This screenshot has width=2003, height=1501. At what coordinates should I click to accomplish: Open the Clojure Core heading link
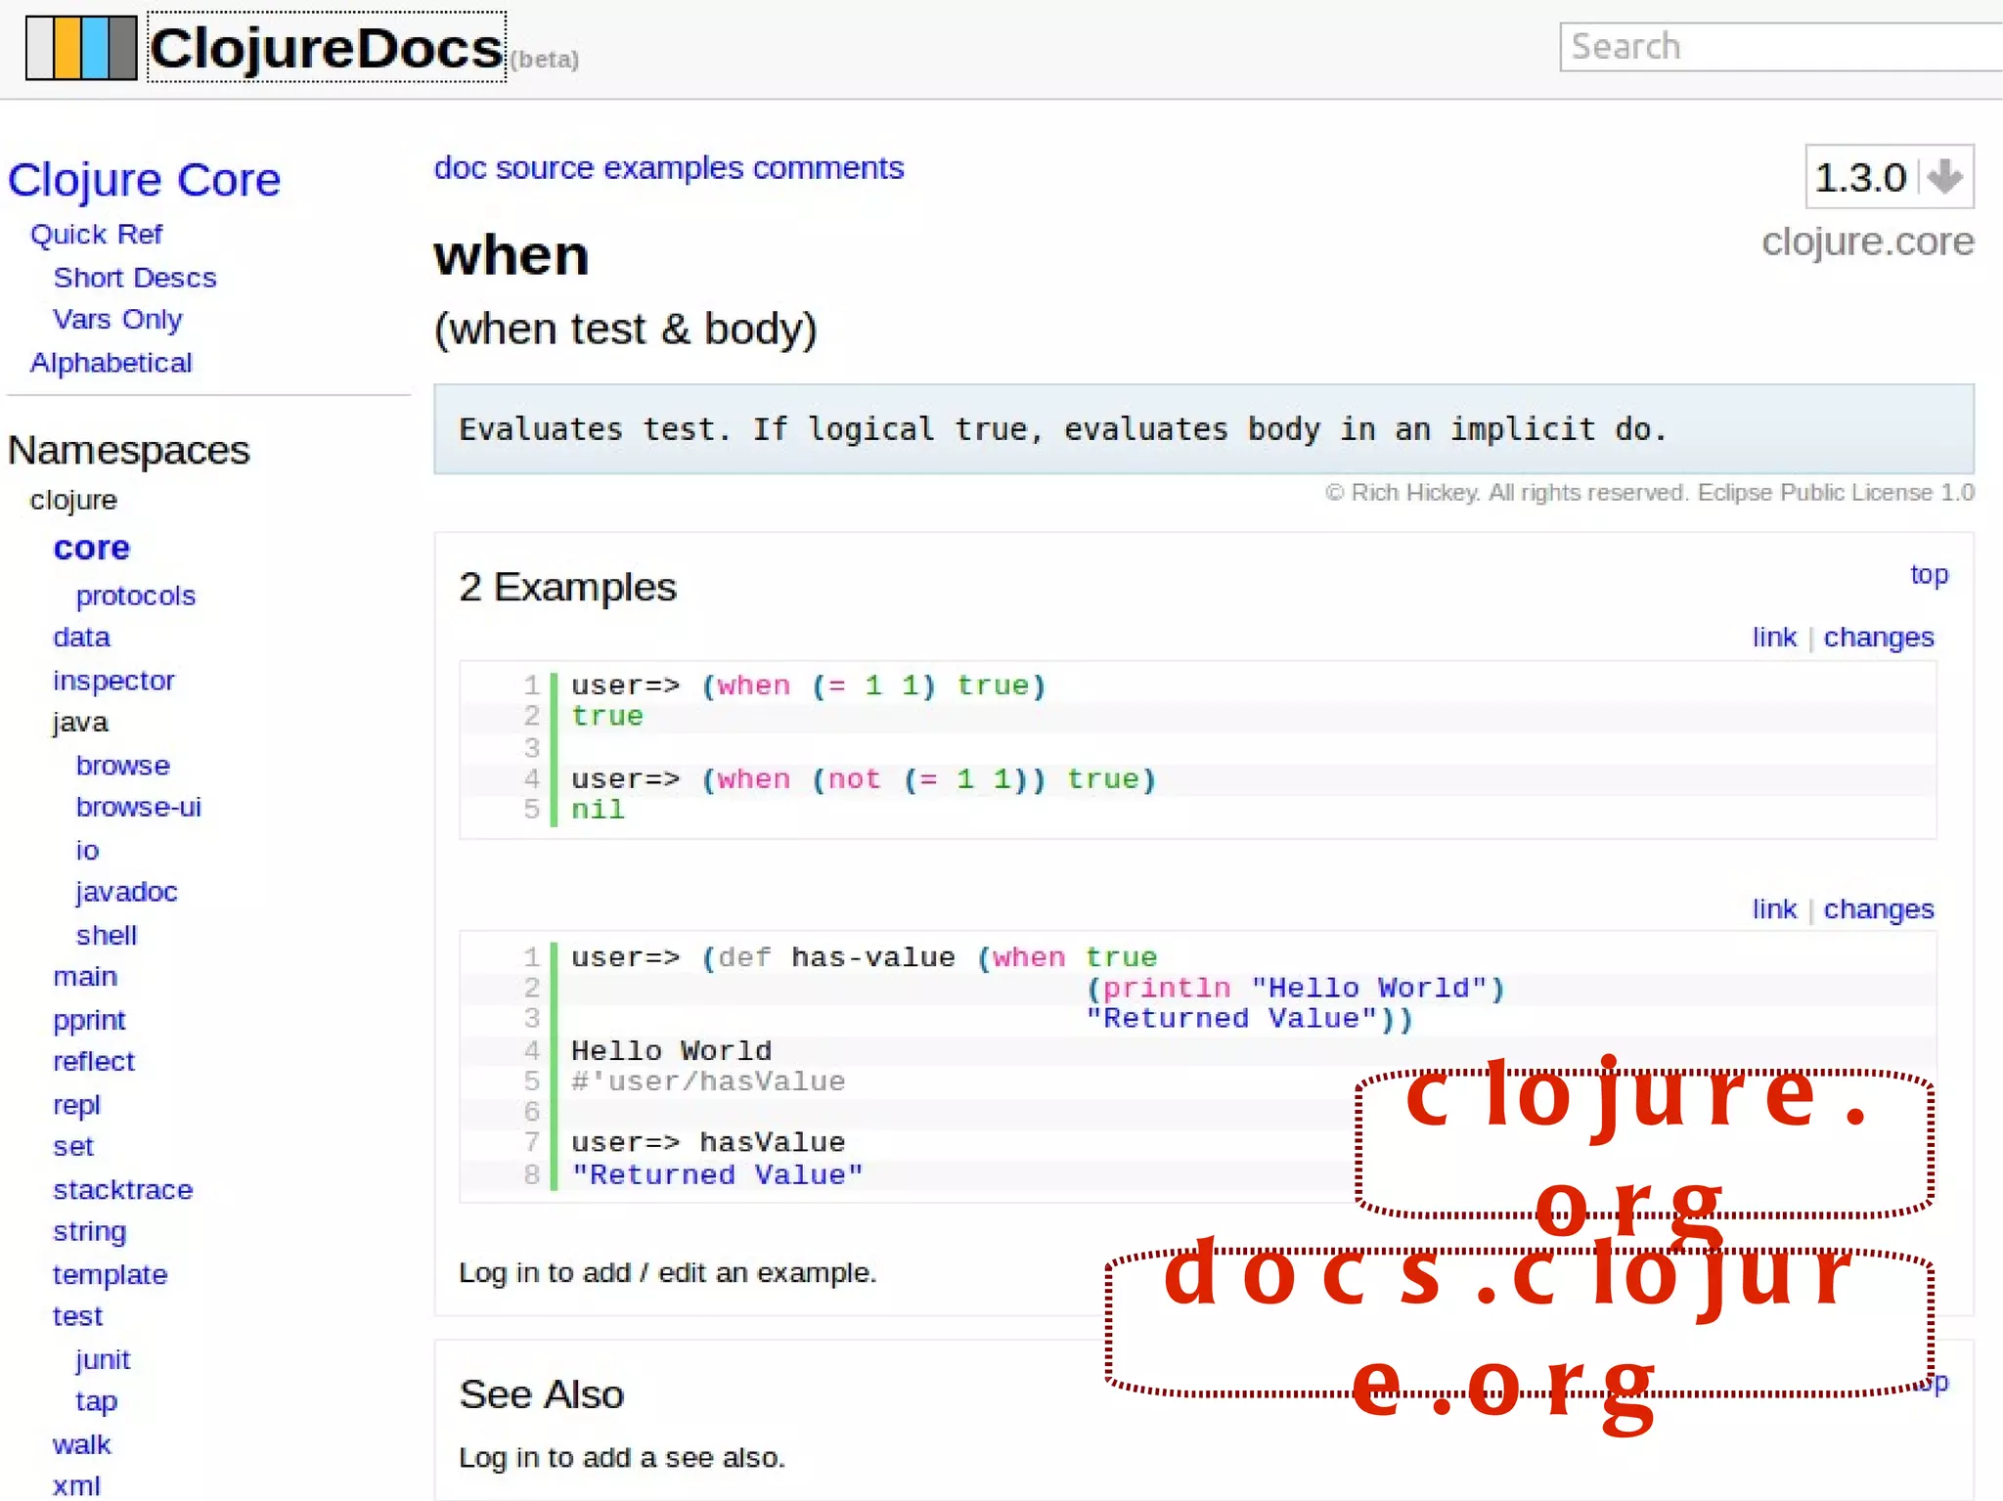click(x=144, y=180)
